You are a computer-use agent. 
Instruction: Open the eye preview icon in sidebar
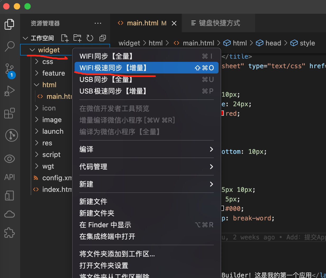coord(10,159)
